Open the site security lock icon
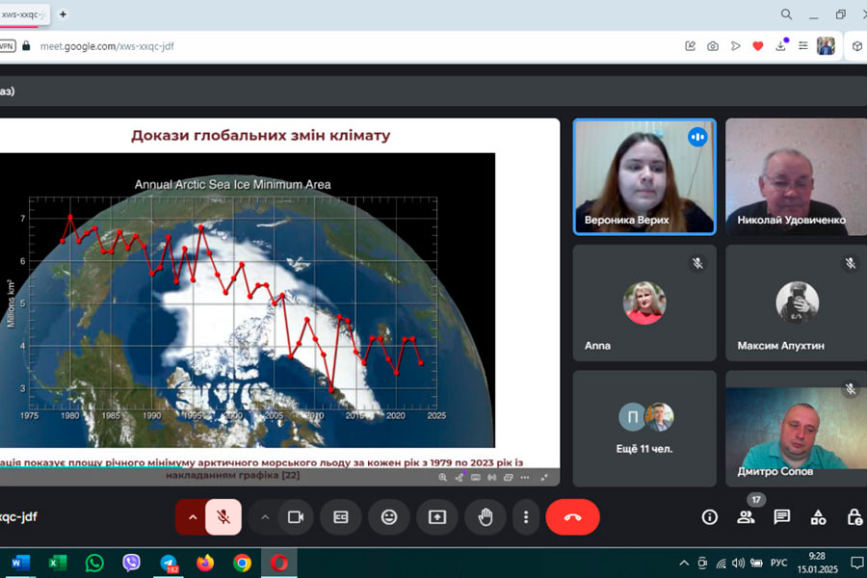Viewport: 867px width, 578px height. tap(26, 46)
